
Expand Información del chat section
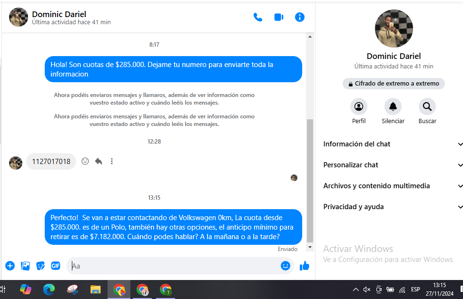(393, 144)
